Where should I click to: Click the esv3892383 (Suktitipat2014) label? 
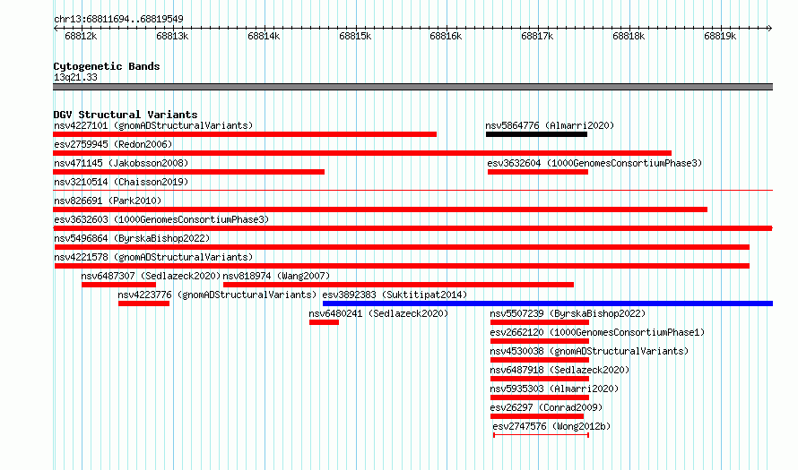(395, 295)
